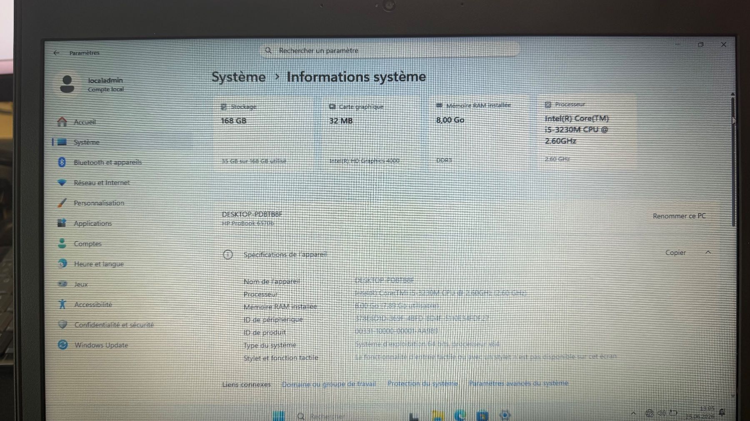750x421 pixels.
Task: Click the localadmin profile avatar
Action: (x=67, y=84)
